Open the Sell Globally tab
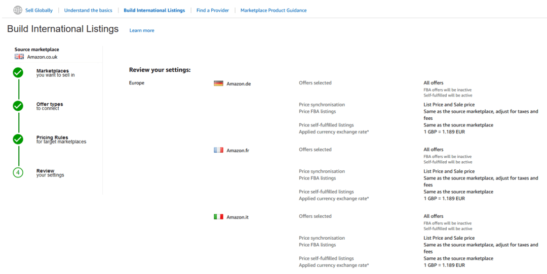 (x=39, y=10)
